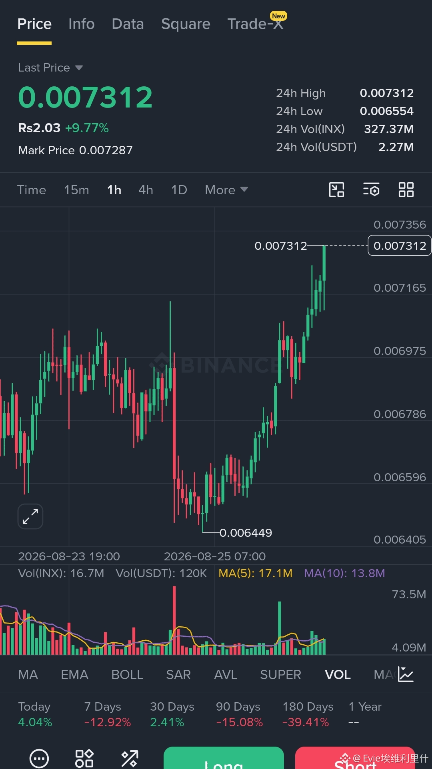Screen dimensions: 432x769
Task: Open the Last Price dropdown
Action: pos(50,68)
